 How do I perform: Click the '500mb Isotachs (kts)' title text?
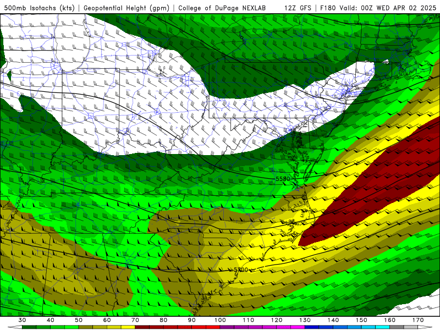click(x=39, y=8)
